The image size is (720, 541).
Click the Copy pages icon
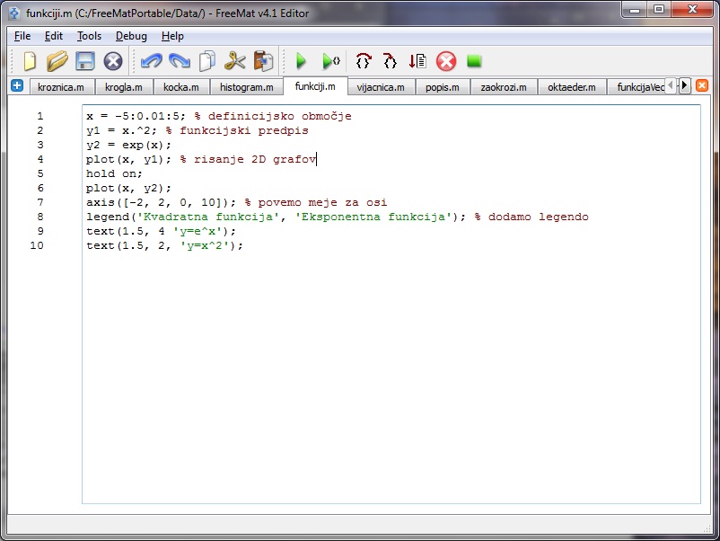[207, 61]
